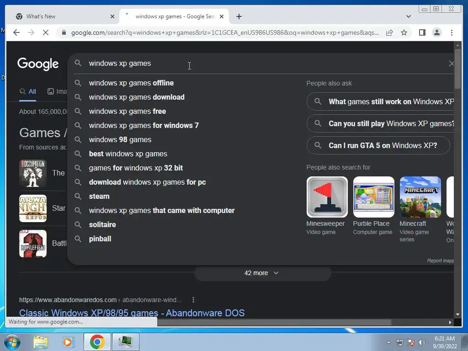Open Windows Explorer from the taskbar

[41, 342]
